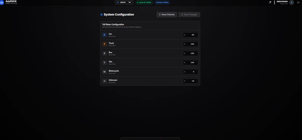302x140 pixels.
Task: Focus the Truck base rate field
Action: click(191, 44)
